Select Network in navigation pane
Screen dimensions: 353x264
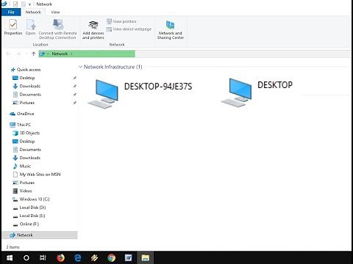coord(40,235)
